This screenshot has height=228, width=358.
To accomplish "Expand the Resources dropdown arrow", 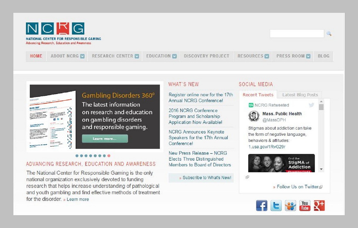I will (x=267, y=56).
